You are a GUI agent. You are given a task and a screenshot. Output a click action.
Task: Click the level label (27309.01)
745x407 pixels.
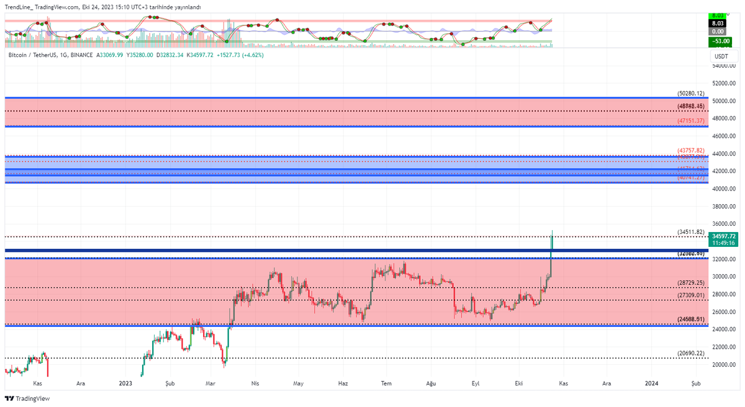(691, 296)
